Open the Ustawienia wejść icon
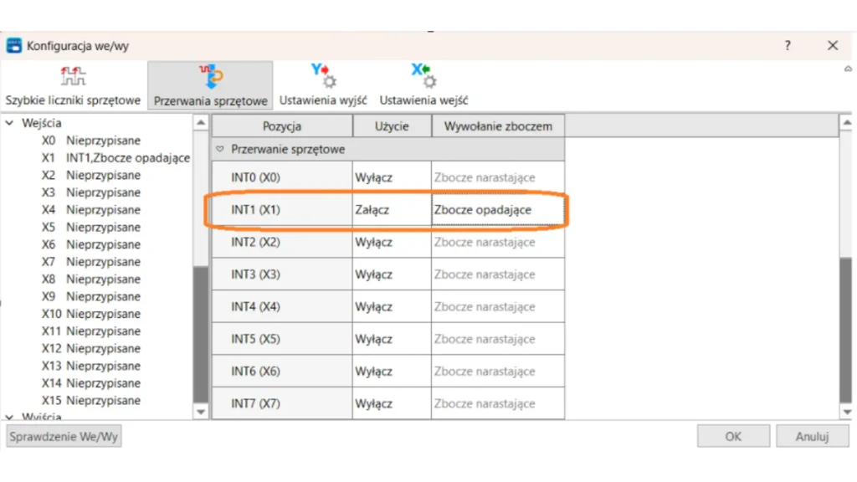This screenshot has width=857, height=482. pos(423,75)
